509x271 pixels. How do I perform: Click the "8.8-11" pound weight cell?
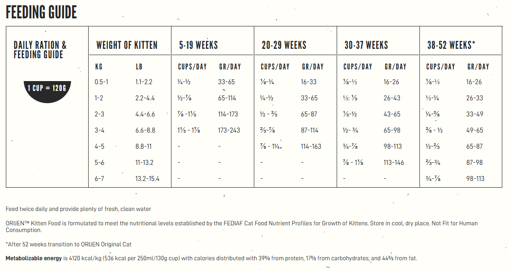click(x=143, y=146)
